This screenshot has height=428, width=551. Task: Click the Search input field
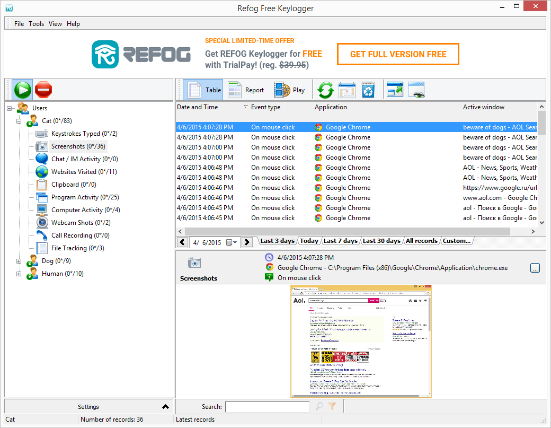point(267,407)
